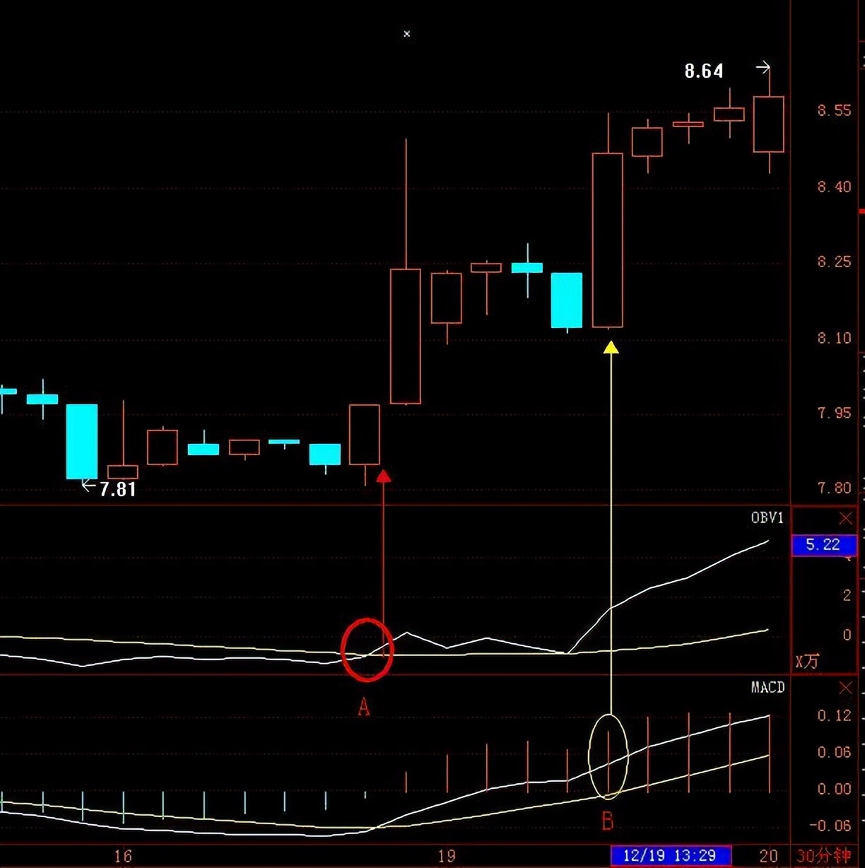The width and height of the screenshot is (865, 868).
Task: Click the small x marker at chart top
Action: 406,34
